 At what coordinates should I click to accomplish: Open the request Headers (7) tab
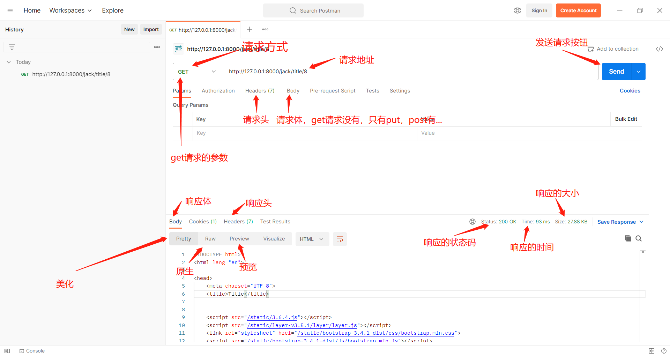(x=260, y=91)
